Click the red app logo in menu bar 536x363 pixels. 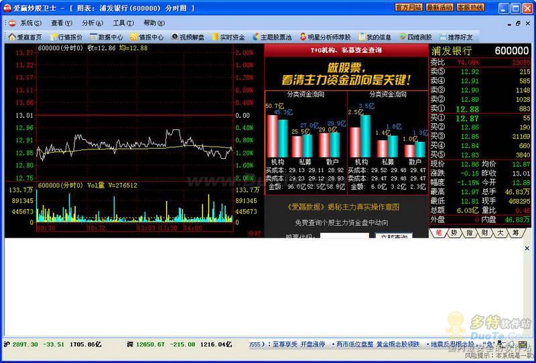pyautogui.click(x=12, y=23)
